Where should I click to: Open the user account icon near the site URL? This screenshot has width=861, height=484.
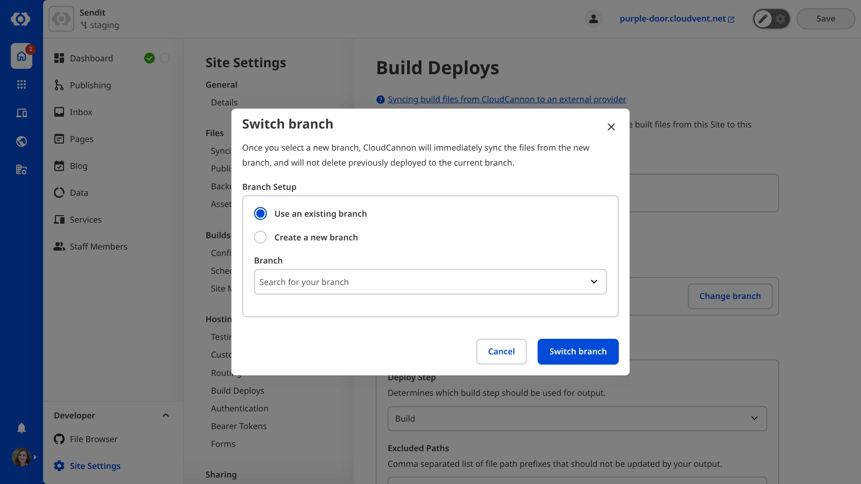pyautogui.click(x=593, y=19)
